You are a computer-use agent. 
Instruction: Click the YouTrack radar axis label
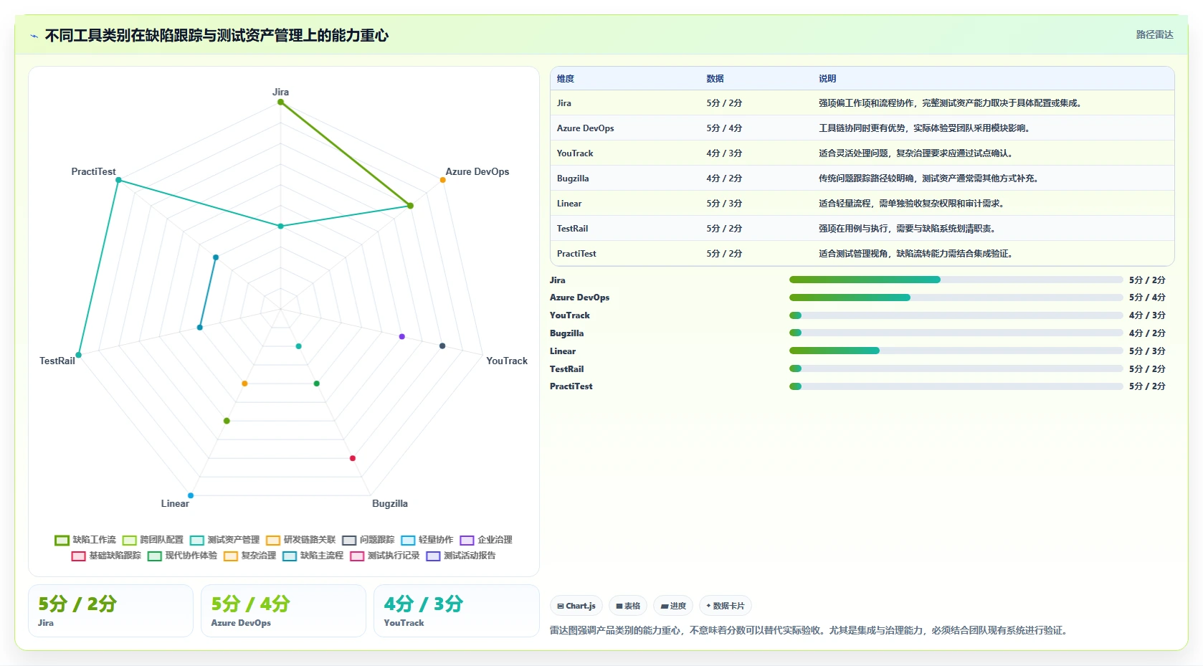pyautogui.click(x=507, y=361)
